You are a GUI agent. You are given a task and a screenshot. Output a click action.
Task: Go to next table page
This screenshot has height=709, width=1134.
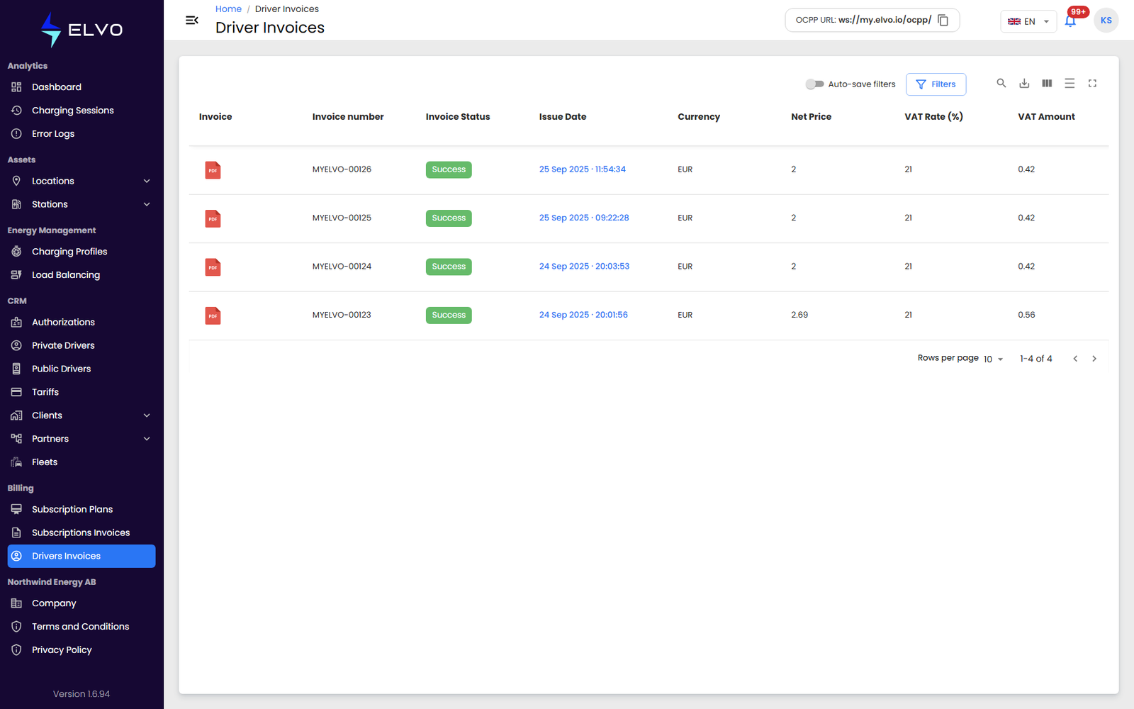1094,359
